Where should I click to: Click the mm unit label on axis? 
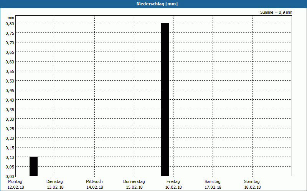(x=11, y=18)
